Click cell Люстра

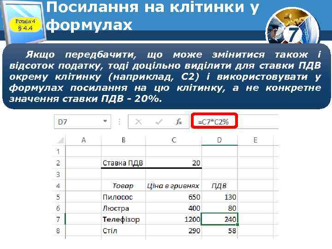point(124,208)
